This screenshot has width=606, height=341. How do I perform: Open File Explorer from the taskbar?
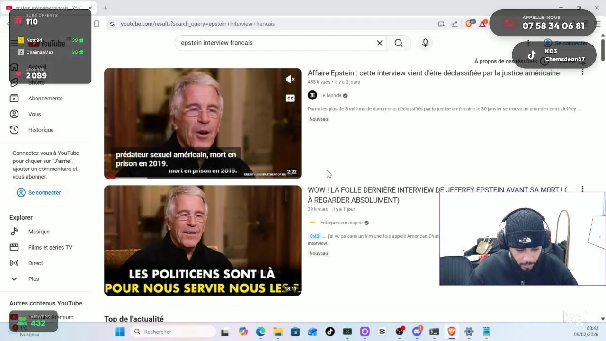(x=278, y=332)
